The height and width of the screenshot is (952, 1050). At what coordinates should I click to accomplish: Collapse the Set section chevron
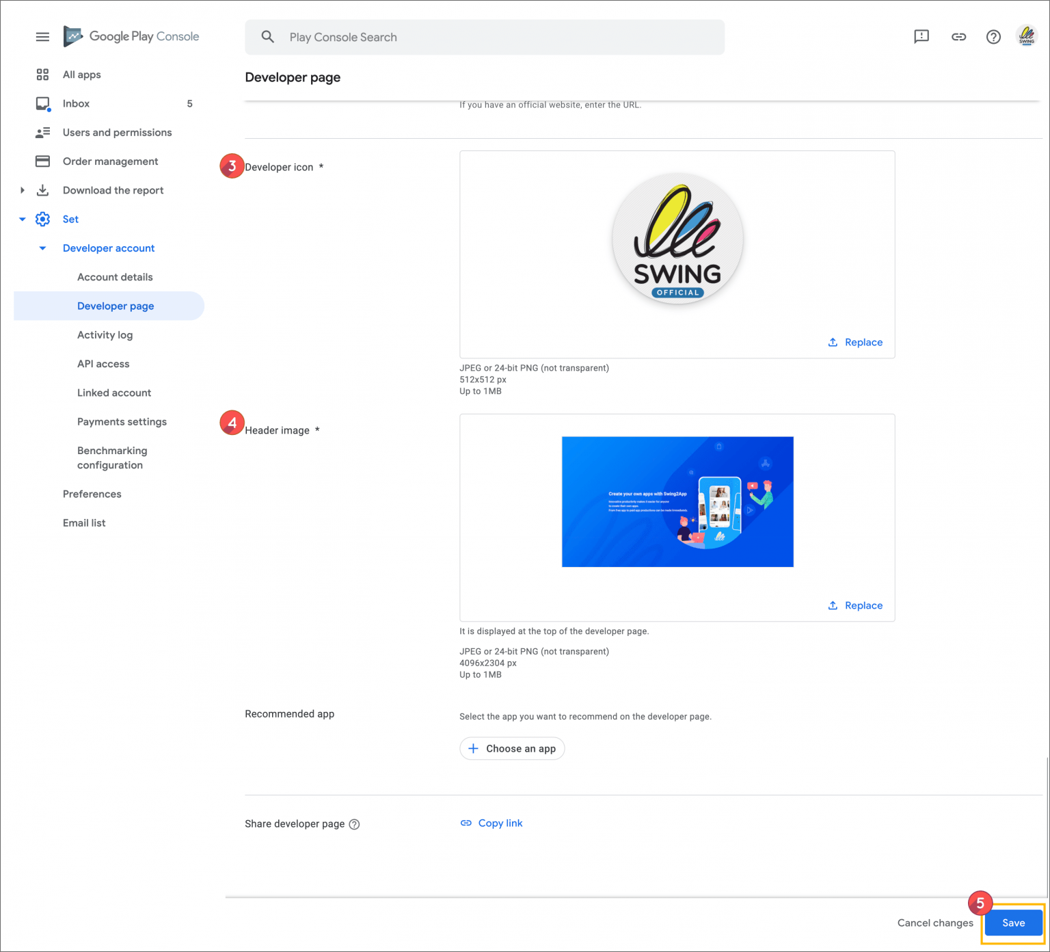[x=22, y=219]
